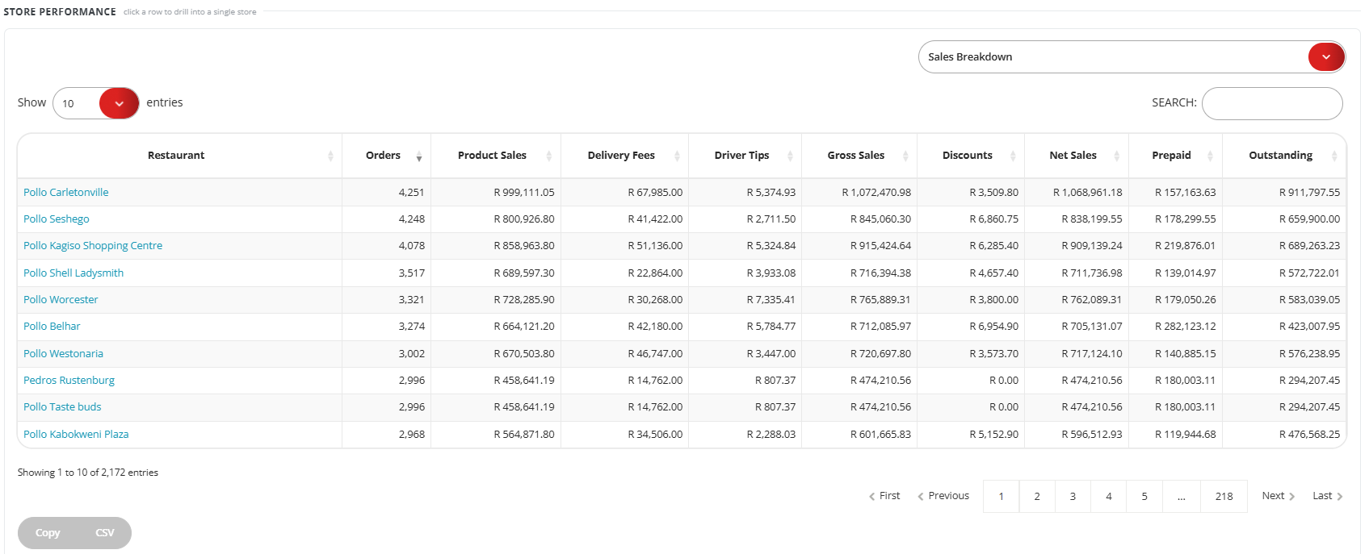This screenshot has width=1369, height=554.
Task: Sort by Gross Sales column arrows
Action: (905, 156)
